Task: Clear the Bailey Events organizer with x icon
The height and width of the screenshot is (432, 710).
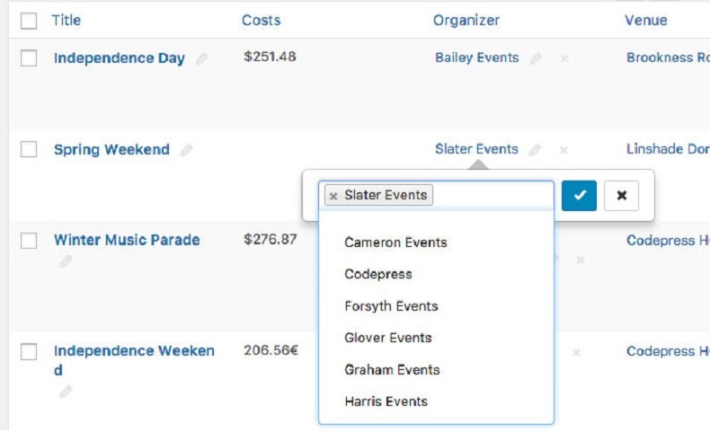Action: coord(564,58)
